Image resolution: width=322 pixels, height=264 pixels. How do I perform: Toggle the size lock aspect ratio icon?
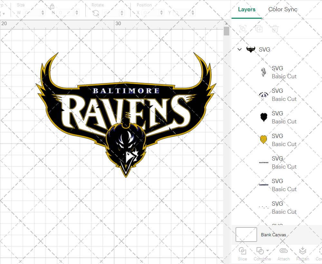(52, 6)
